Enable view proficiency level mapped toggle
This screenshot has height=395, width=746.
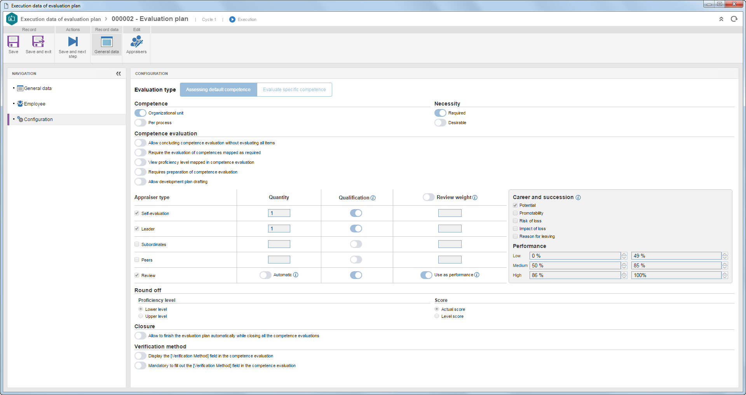pos(140,162)
